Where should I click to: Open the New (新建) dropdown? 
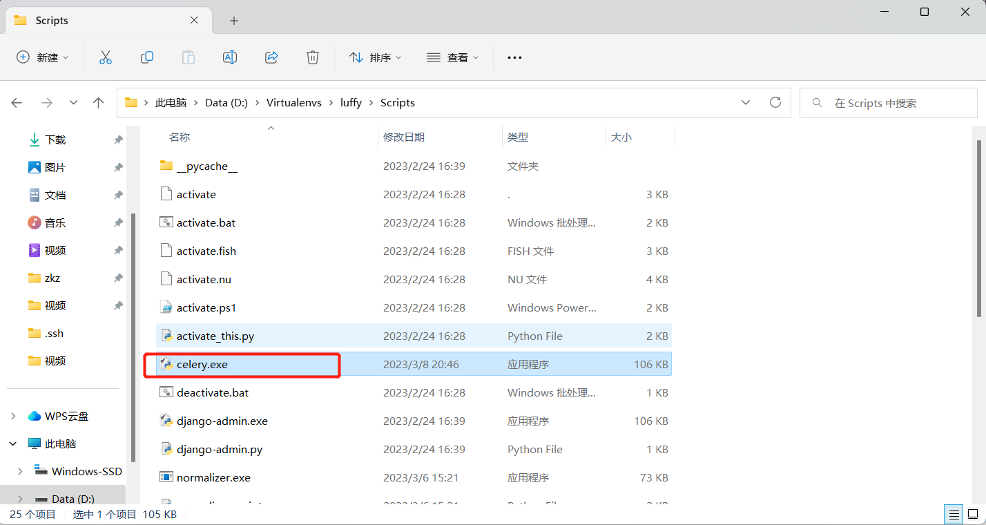coord(43,57)
